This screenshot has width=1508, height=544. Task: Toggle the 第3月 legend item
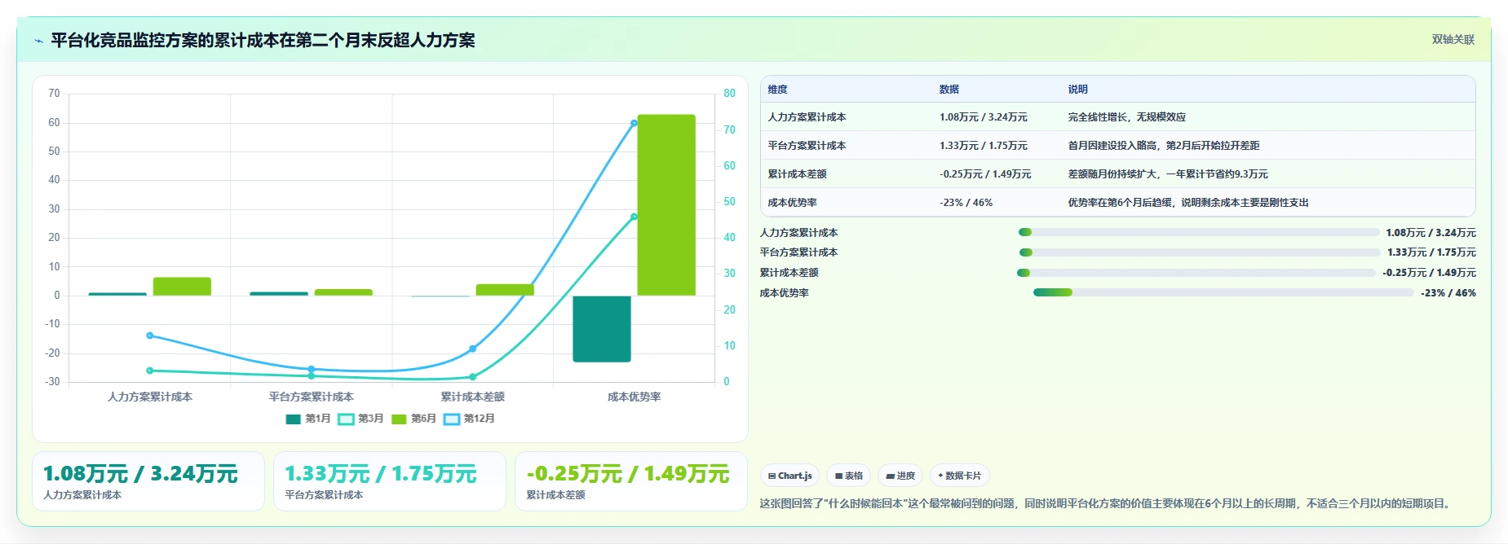click(360, 419)
